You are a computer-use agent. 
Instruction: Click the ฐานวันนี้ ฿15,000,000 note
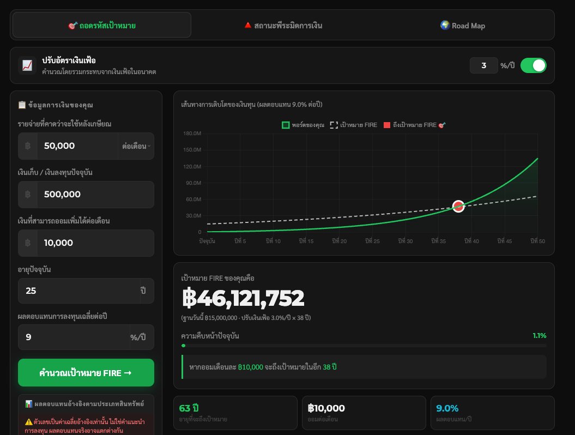[x=246, y=318]
